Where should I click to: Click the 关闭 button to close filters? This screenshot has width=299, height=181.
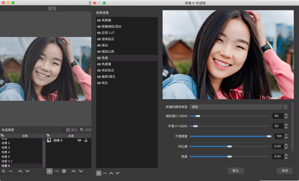coord(285,170)
